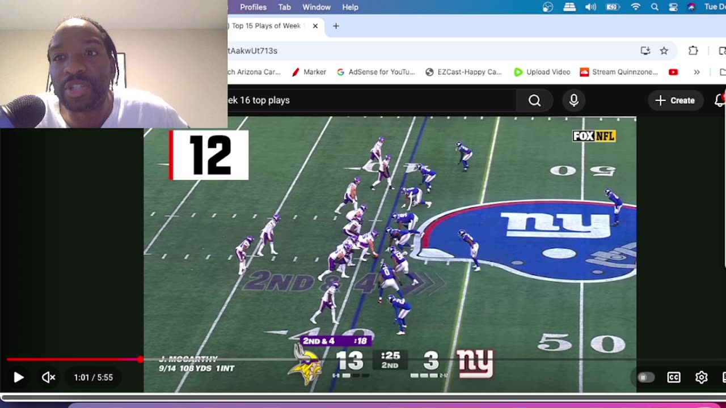
Task: Open the Window menu
Action: (x=316, y=7)
